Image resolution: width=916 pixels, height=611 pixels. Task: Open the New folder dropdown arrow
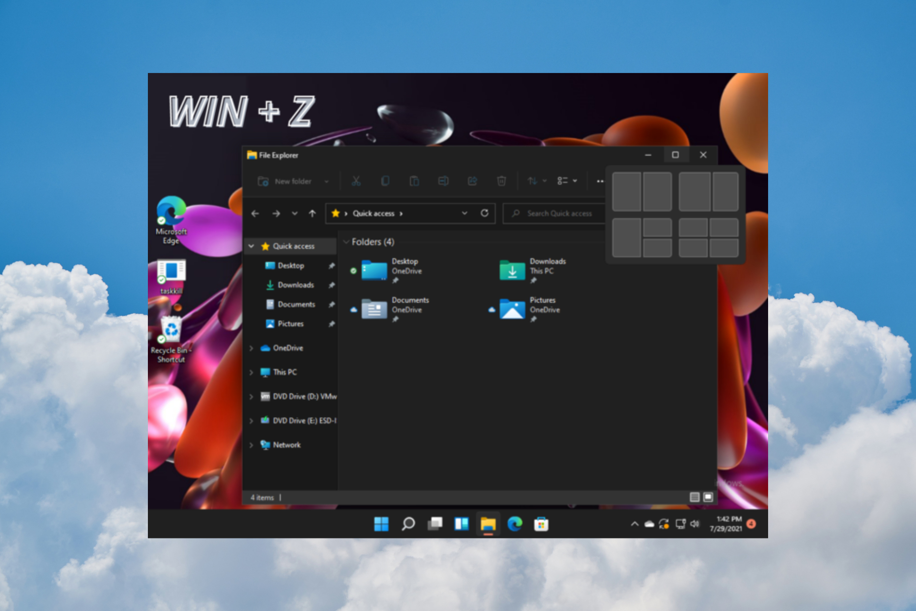point(327,181)
